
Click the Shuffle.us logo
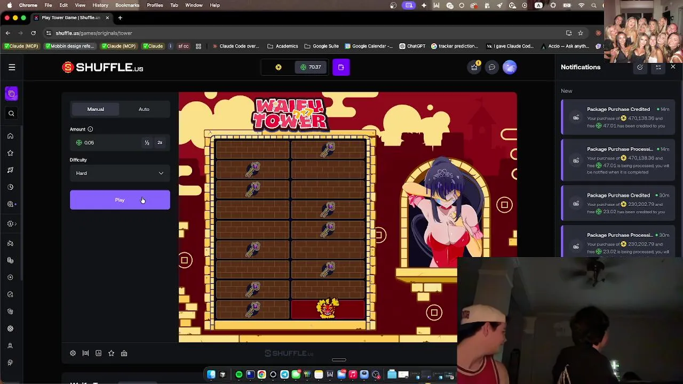pos(102,68)
